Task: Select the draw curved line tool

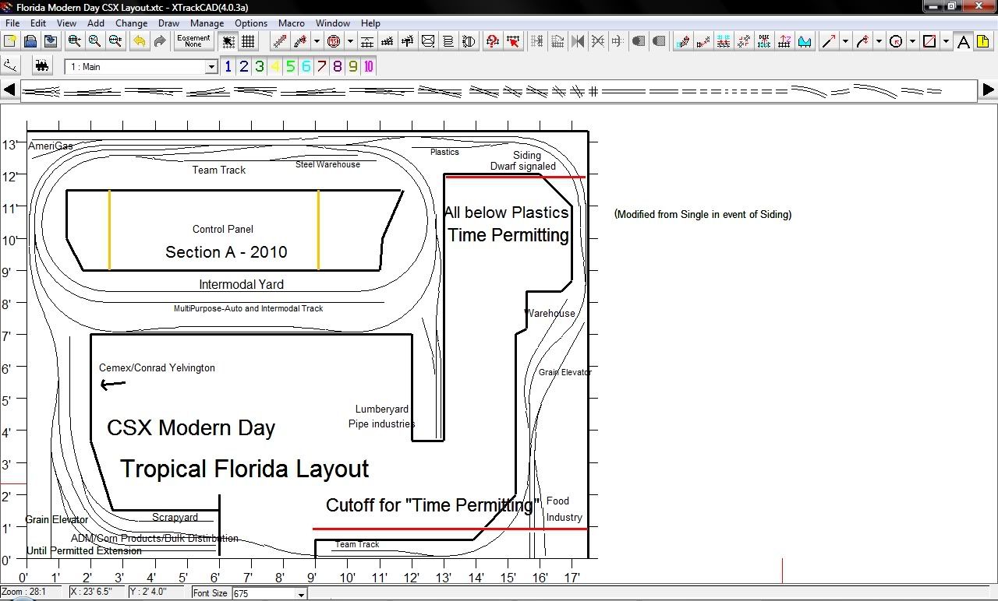Action: [x=862, y=41]
